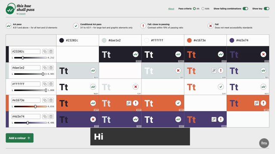This screenshot has width=275, height=154.
Task: Click the magic wand fix icon on #e1673e row, #4d3e74 column
Action: (x=257, y=103)
